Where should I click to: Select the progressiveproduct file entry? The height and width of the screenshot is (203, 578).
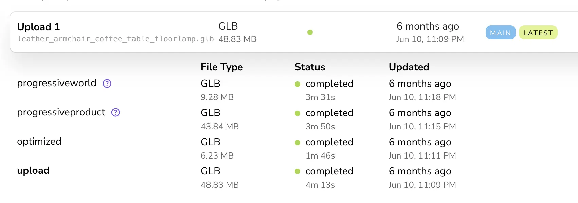[x=61, y=112]
